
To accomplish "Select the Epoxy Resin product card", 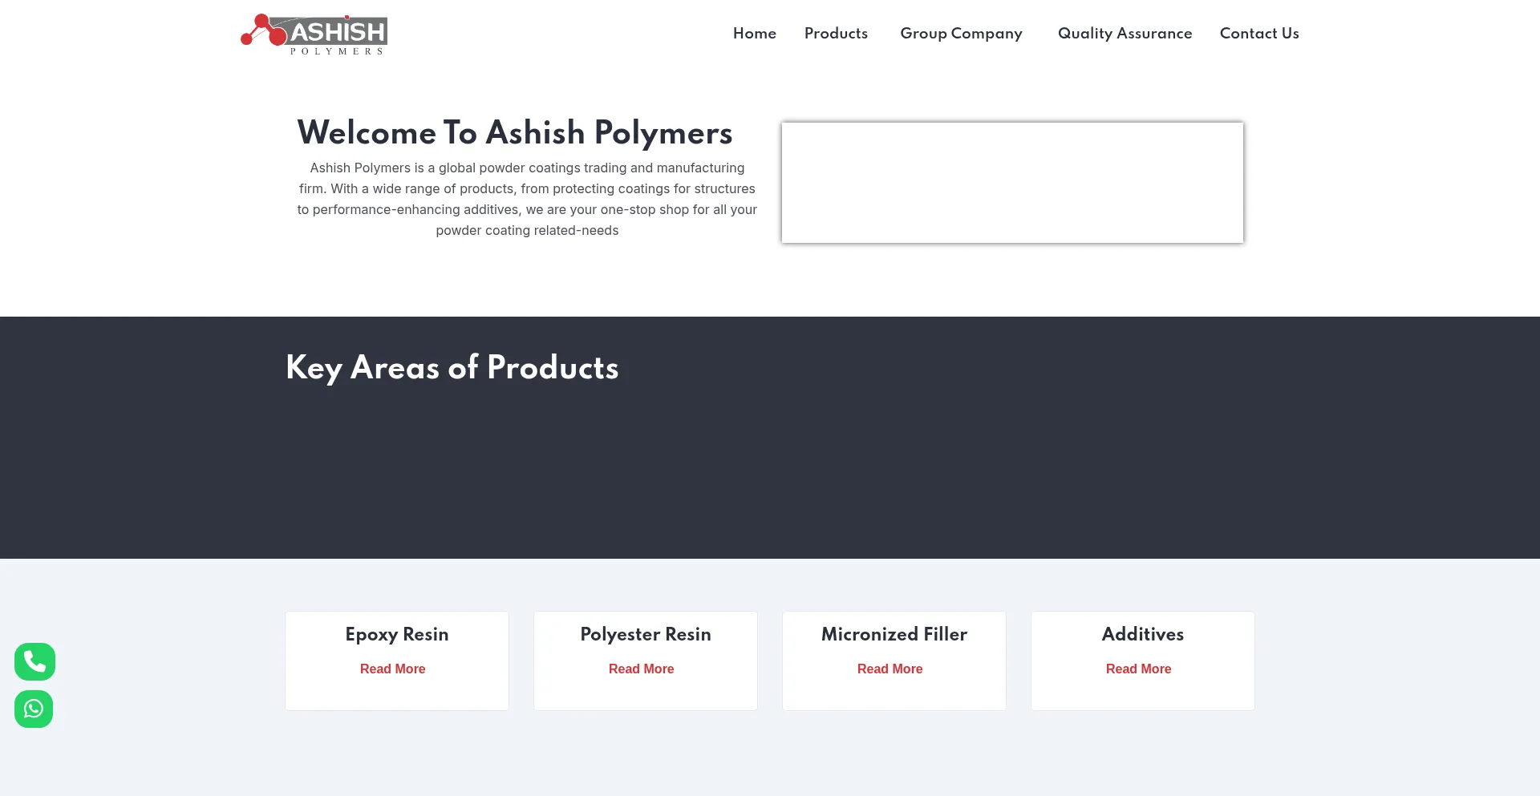I will (x=396, y=660).
